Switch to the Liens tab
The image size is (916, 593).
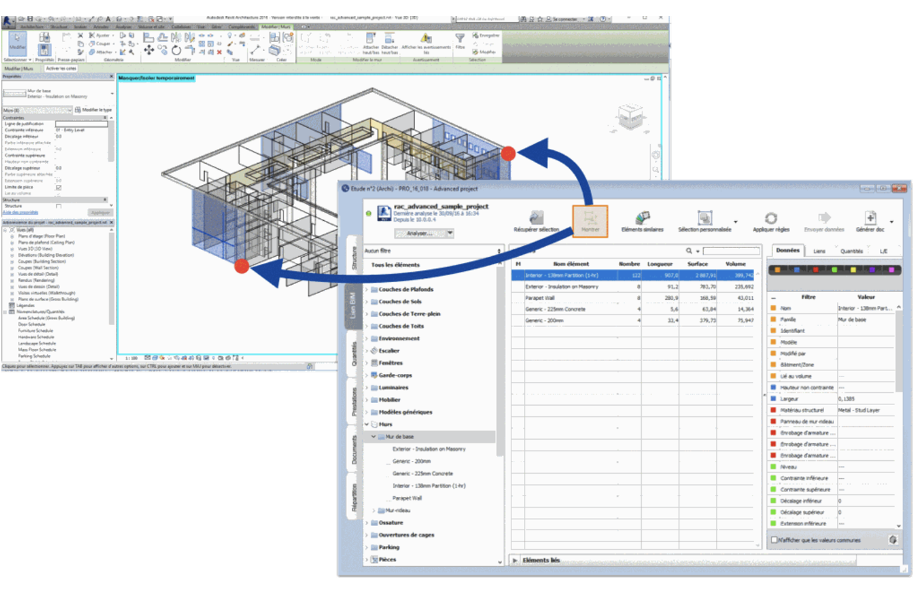tap(819, 251)
